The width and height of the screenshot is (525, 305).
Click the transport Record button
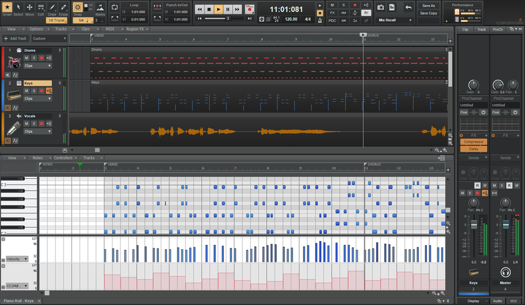pyautogui.click(x=249, y=9)
